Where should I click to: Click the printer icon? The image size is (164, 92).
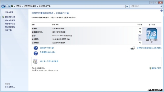pyautogui.click(x=132, y=48)
